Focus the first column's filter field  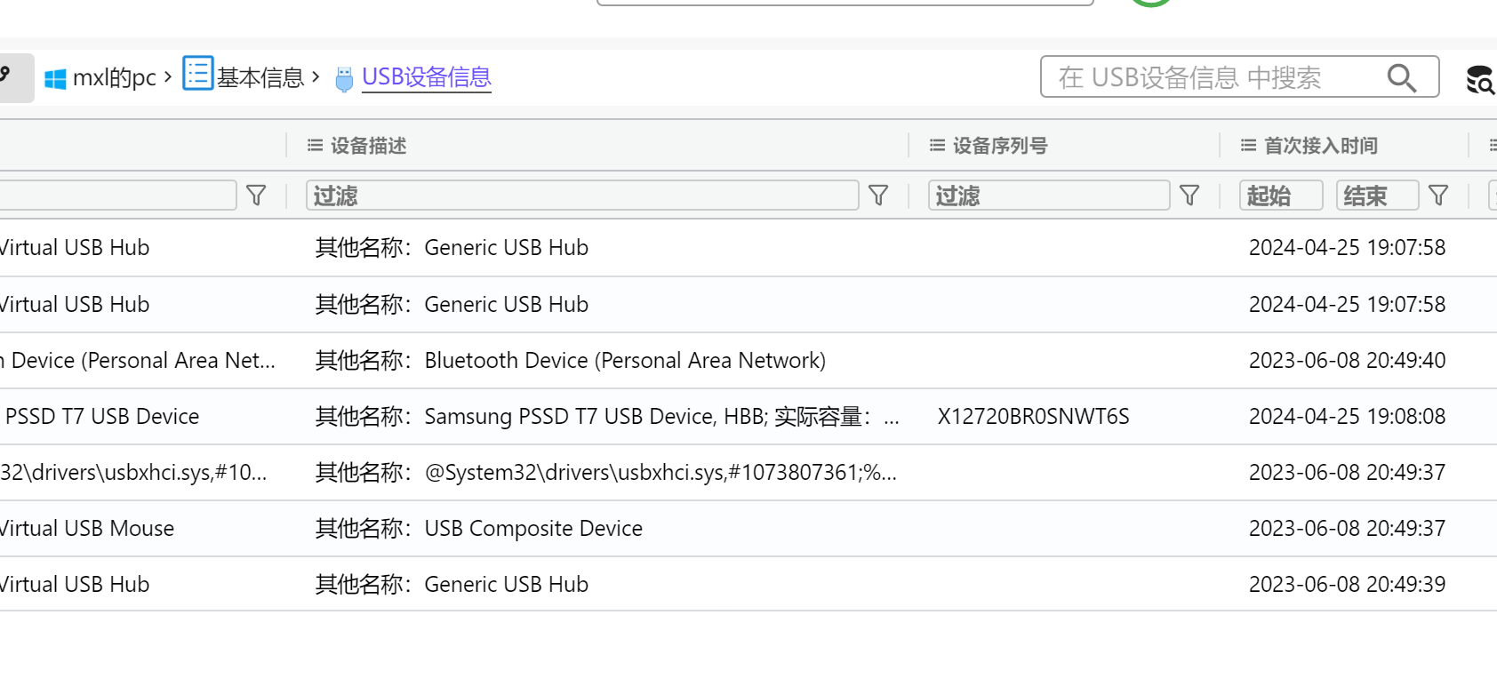(117, 196)
